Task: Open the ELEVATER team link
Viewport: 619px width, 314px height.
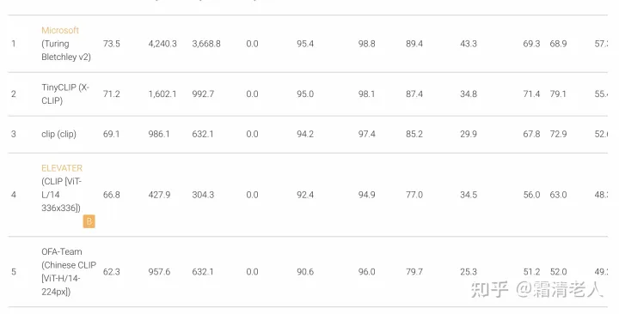Action: click(x=62, y=168)
